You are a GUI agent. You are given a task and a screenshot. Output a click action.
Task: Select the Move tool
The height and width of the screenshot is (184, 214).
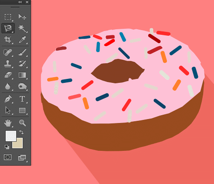tap(22, 17)
